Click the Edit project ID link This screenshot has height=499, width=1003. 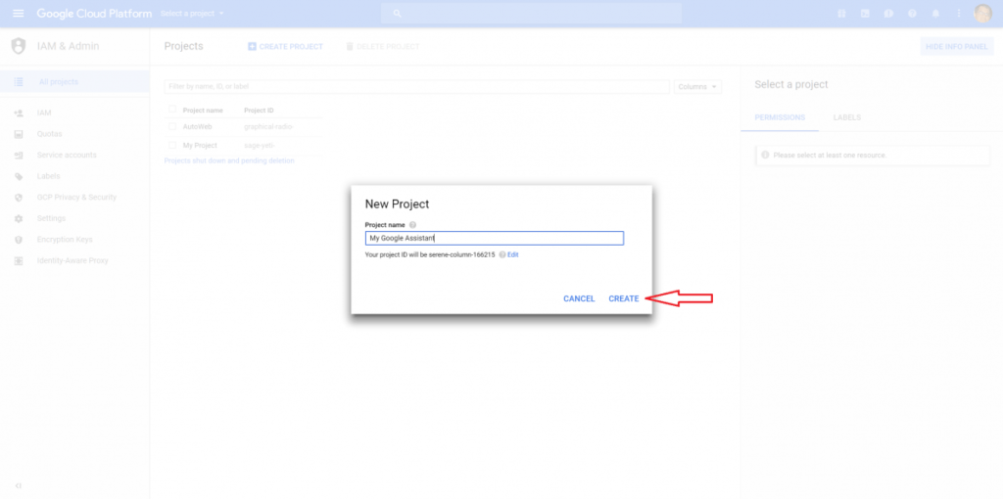pos(513,254)
